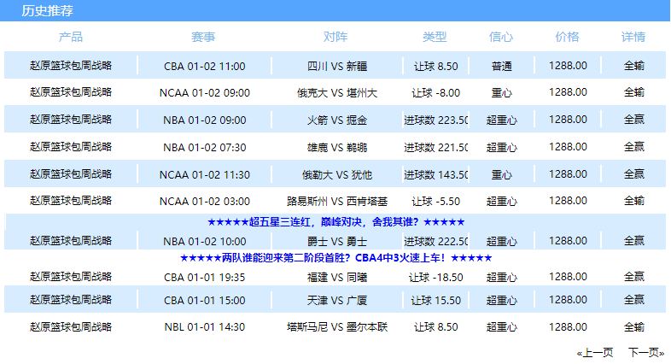
Task: Select the 塔斯马尼 VS 墨尔本联 matchup
Action: [337, 327]
